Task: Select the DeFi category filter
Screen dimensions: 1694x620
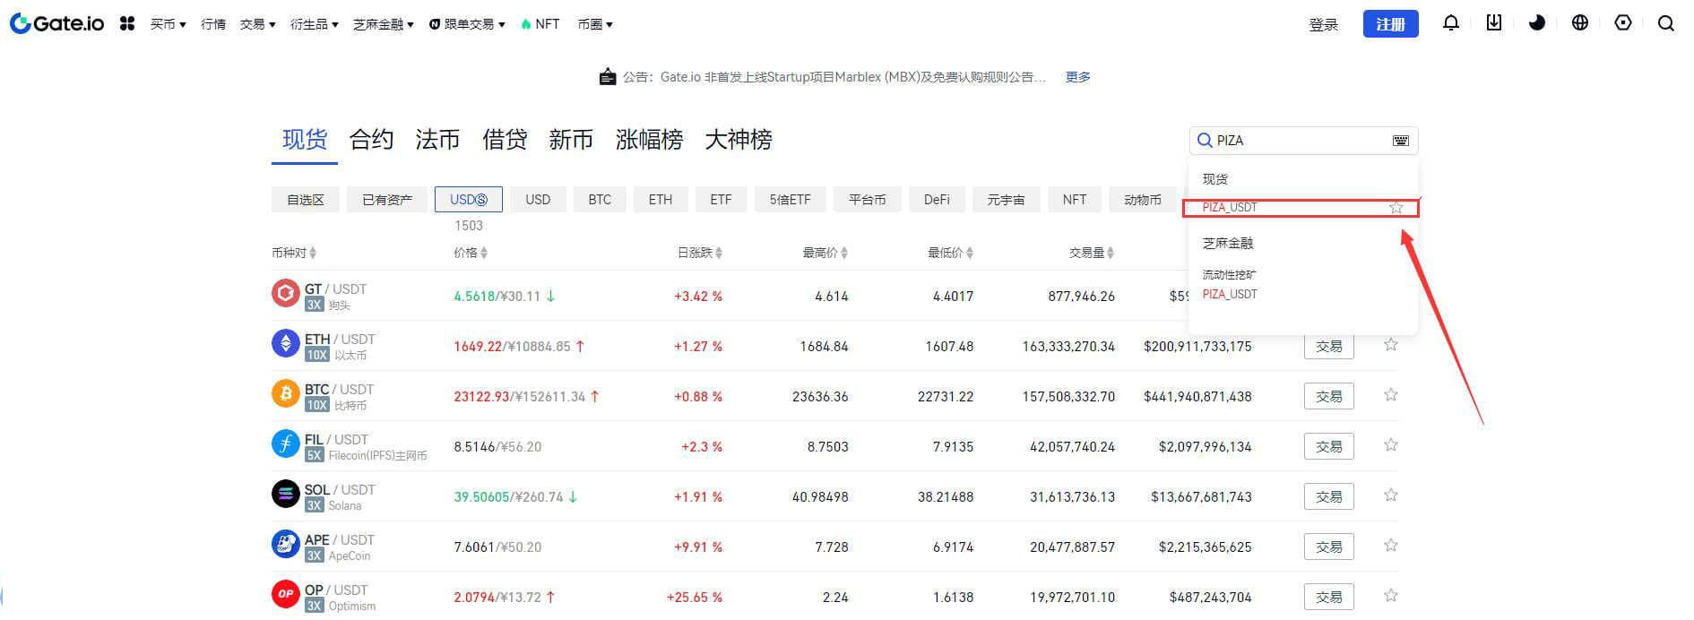Action: [936, 200]
